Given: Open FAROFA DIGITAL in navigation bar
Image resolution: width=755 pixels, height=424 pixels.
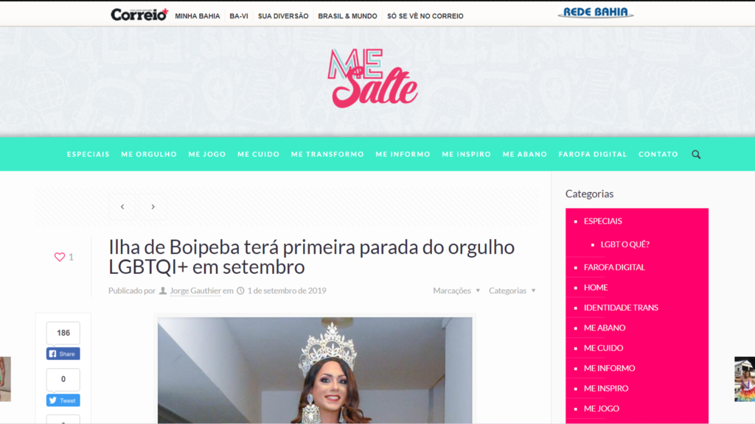Looking at the screenshot, I should click(x=593, y=155).
